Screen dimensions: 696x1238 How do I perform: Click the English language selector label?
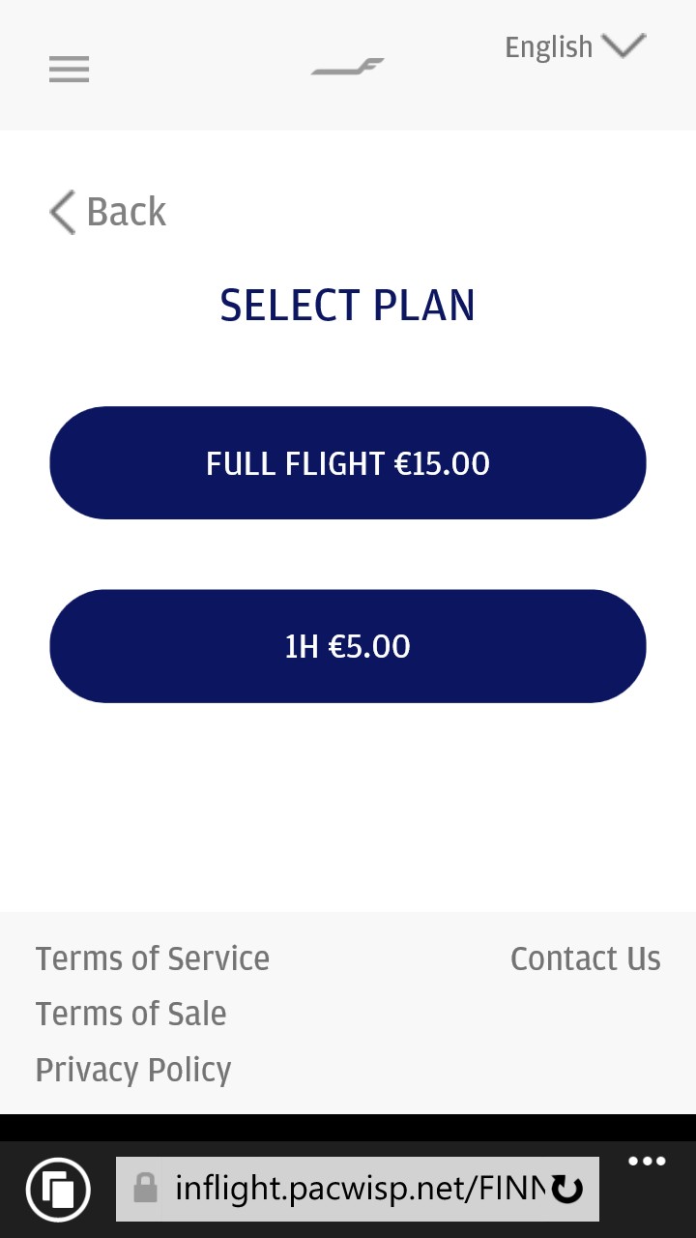pos(548,47)
